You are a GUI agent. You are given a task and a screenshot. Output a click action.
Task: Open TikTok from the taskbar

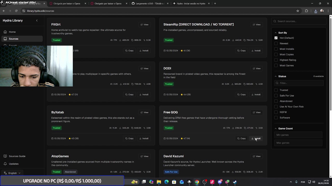212,182
